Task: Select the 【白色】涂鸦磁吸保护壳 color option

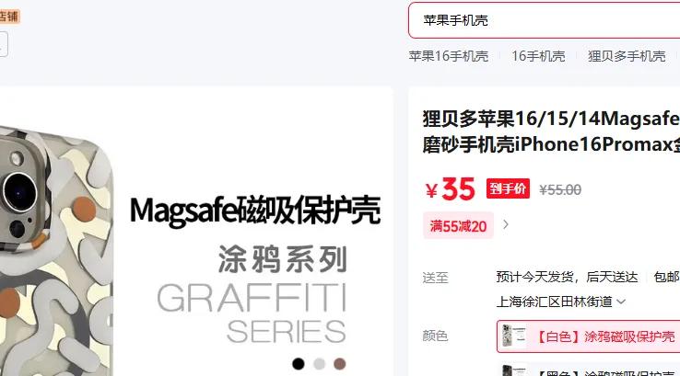Action: (589, 336)
